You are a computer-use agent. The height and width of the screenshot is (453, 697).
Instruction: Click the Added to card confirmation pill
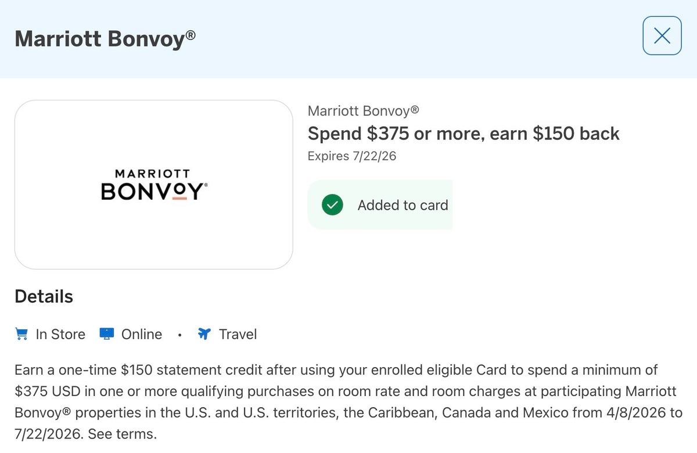pyautogui.click(x=380, y=204)
